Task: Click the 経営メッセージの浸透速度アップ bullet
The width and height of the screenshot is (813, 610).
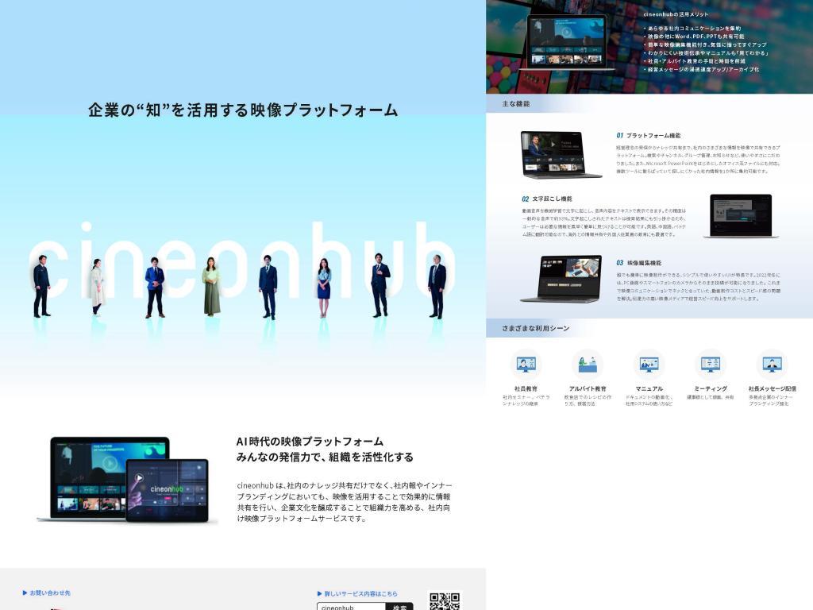Action: coord(702,69)
